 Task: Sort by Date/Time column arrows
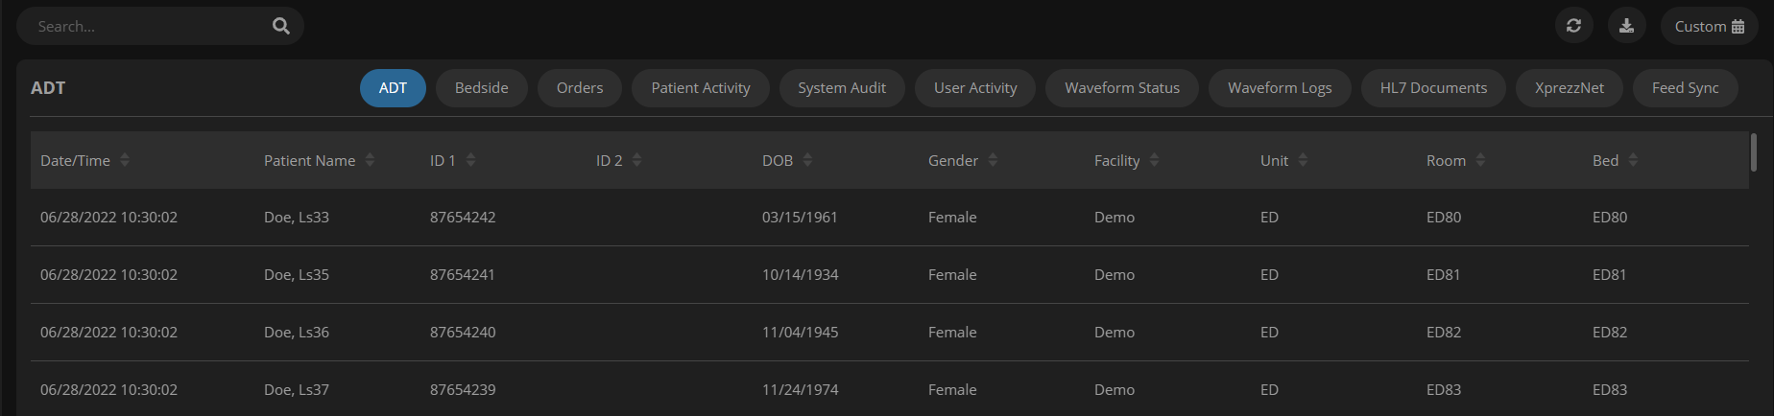point(125,160)
